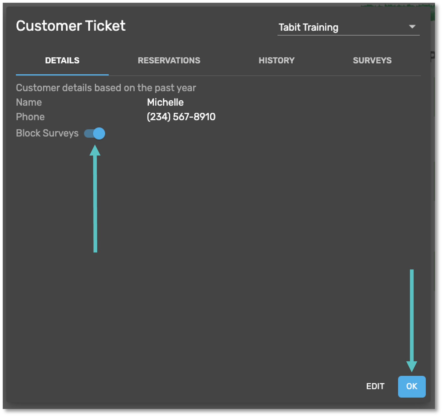This screenshot has width=443, height=417.
Task: Click the Tabit Training text field
Action: [x=308, y=27]
